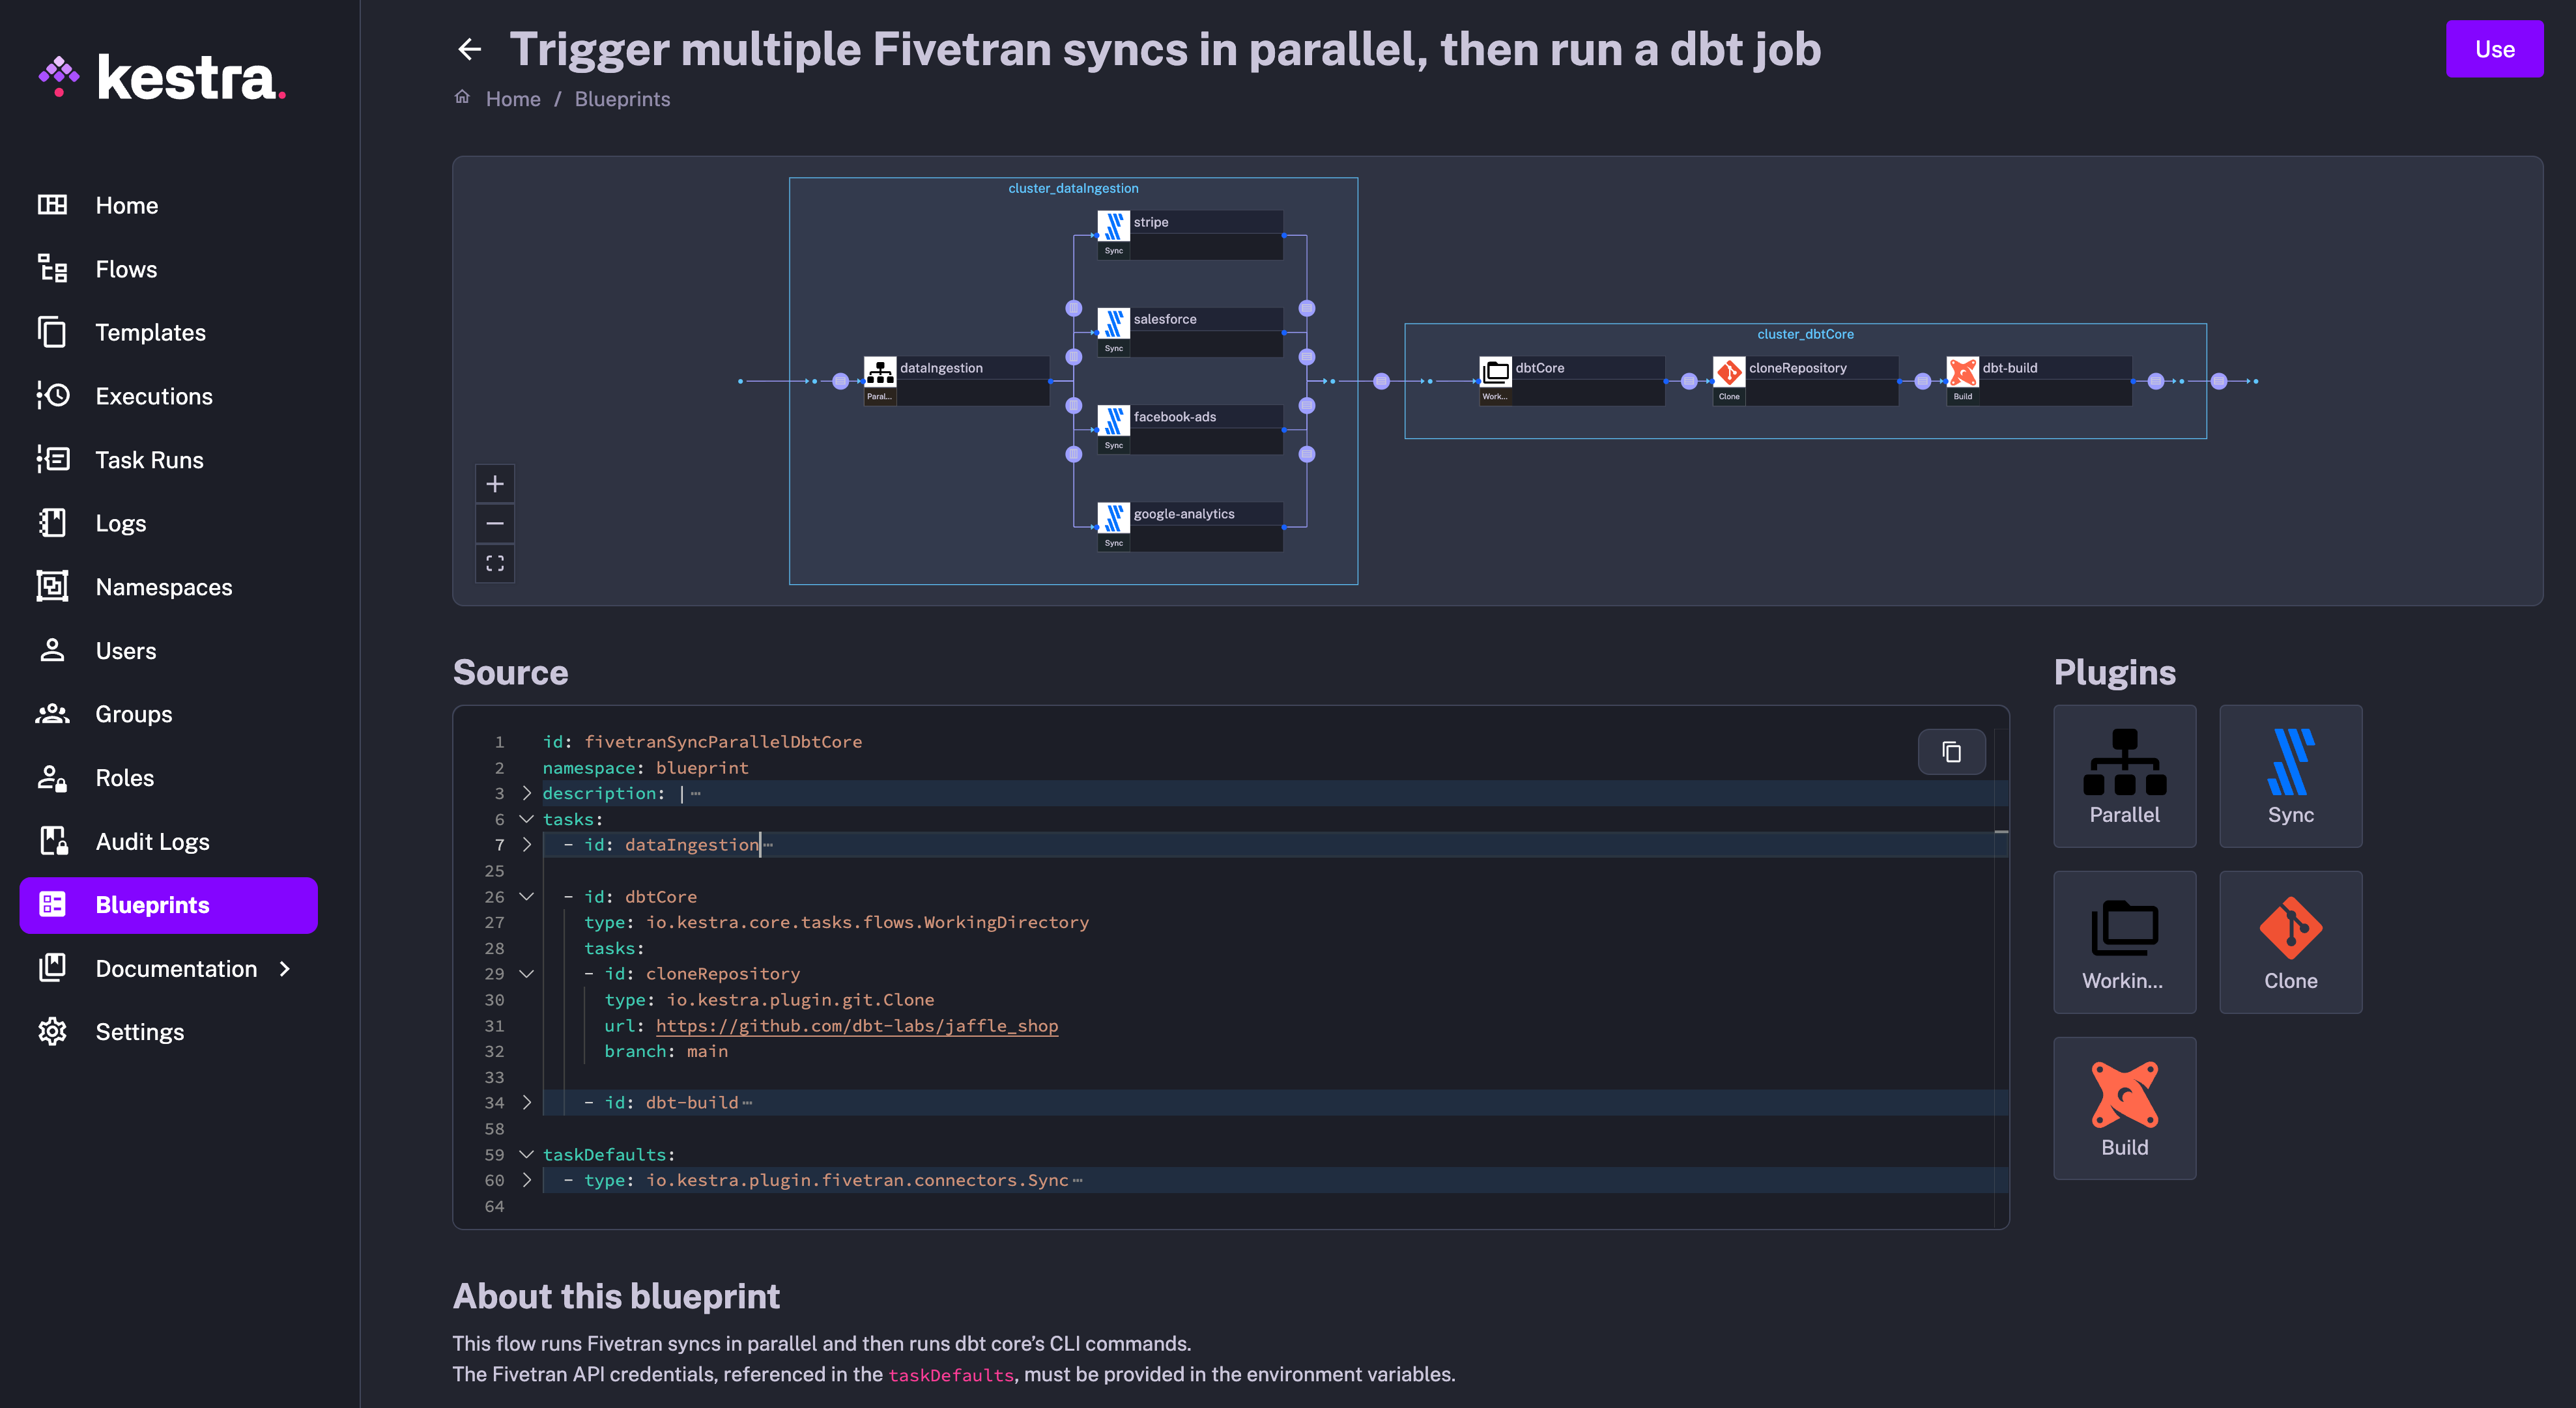Image resolution: width=2576 pixels, height=1408 pixels.
Task: Open Settings from the sidebar
Action: click(x=140, y=1032)
